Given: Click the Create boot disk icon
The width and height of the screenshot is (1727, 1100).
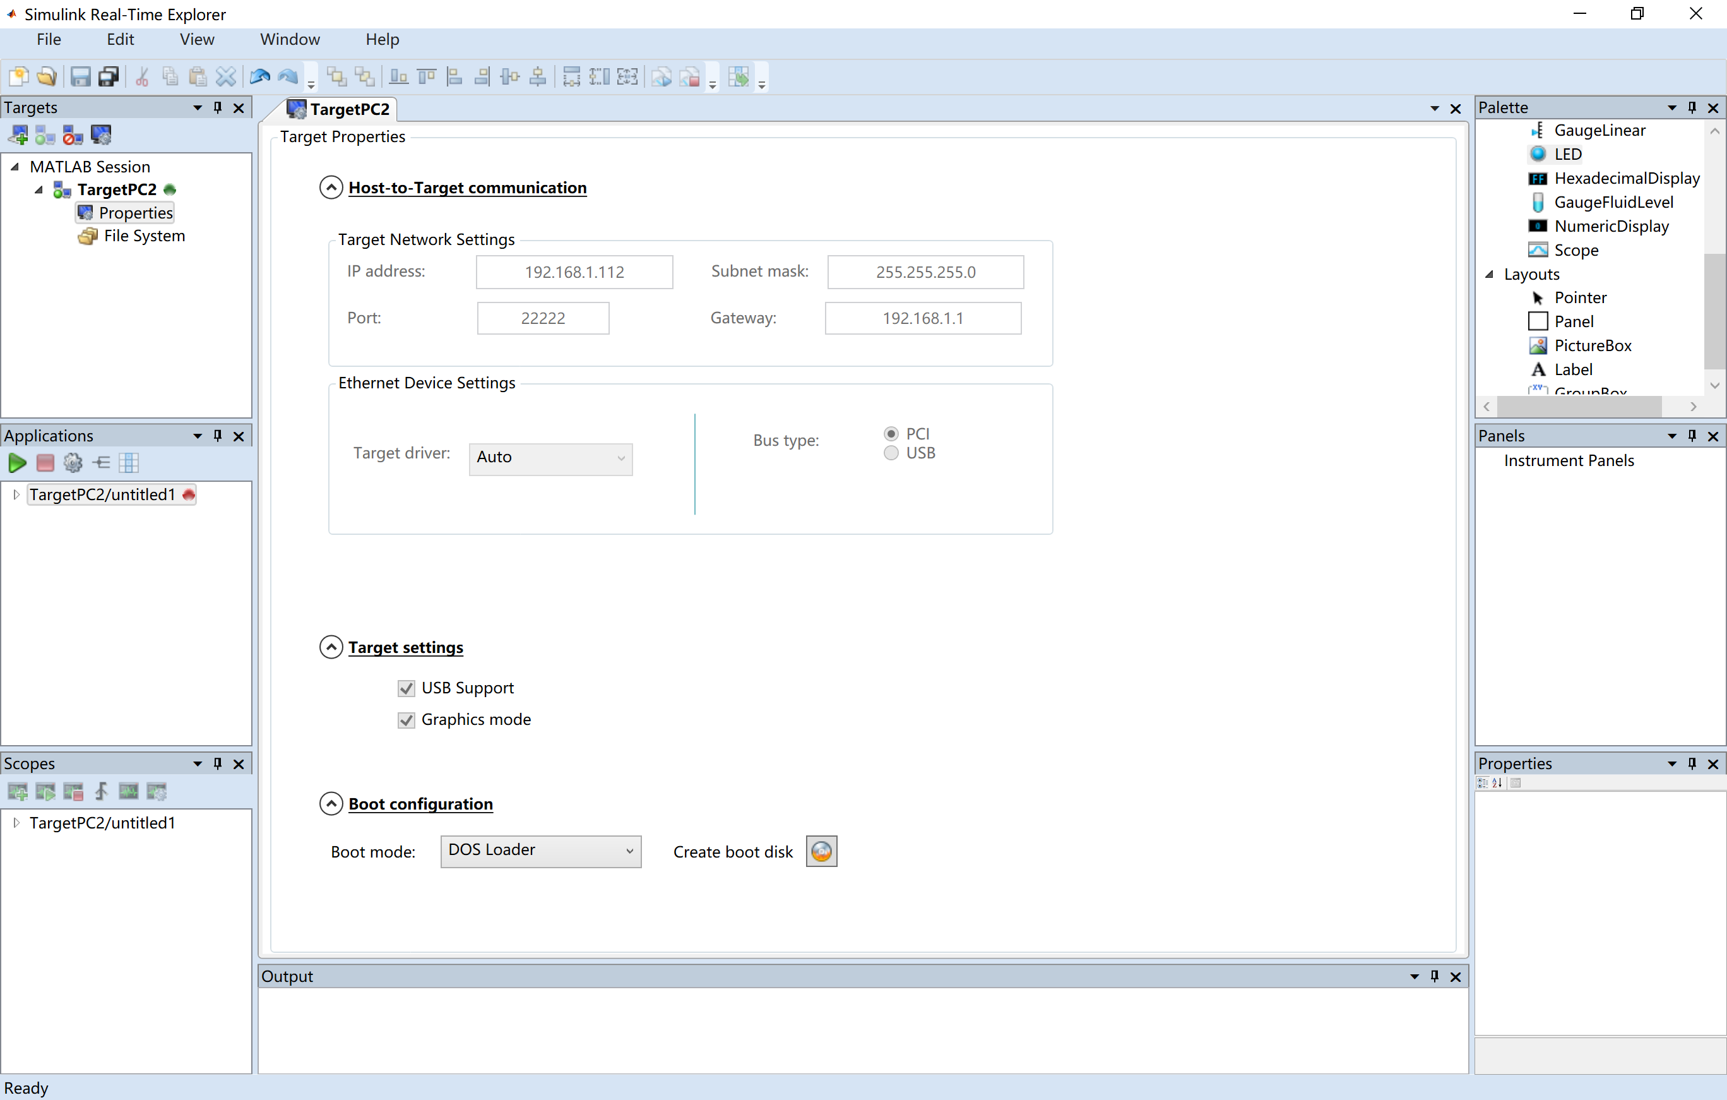Looking at the screenshot, I should pos(821,851).
